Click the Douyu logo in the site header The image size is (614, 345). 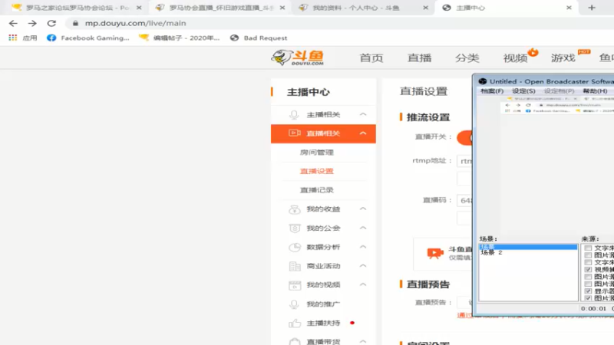click(298, 58)
